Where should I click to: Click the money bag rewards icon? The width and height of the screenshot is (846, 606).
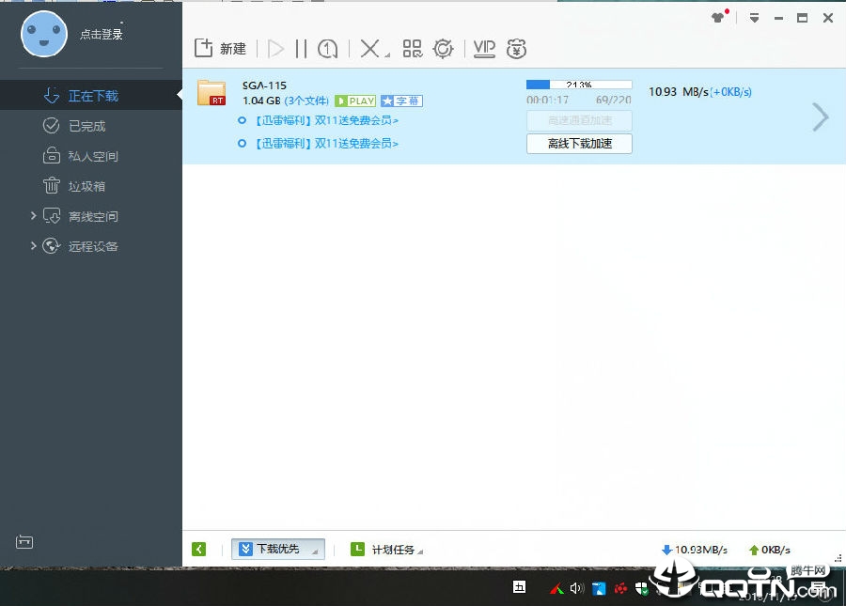[x=516, y=48]
